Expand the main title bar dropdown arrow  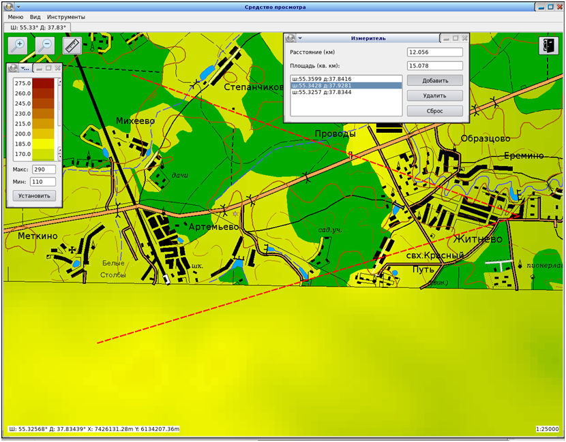click(18, 7)
